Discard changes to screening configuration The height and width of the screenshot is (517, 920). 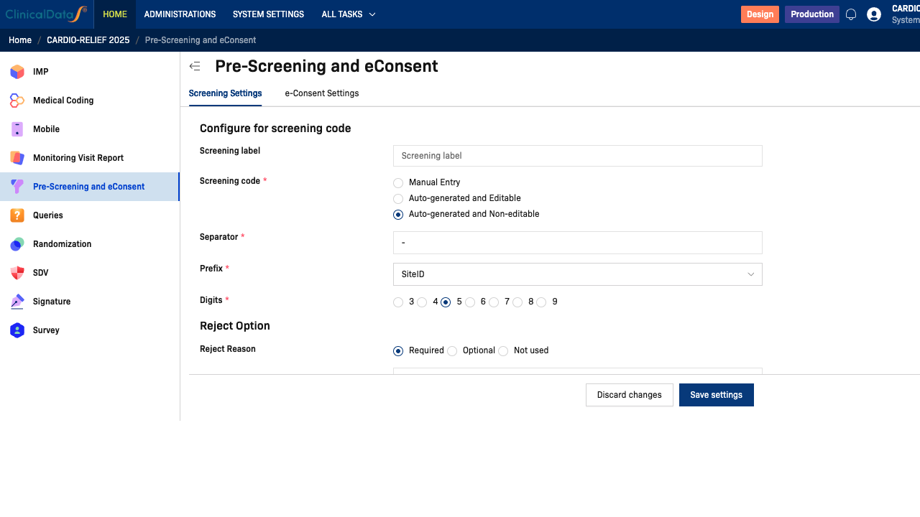coord(629,394)
